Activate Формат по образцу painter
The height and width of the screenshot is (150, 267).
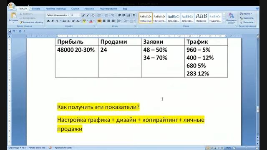31,22
